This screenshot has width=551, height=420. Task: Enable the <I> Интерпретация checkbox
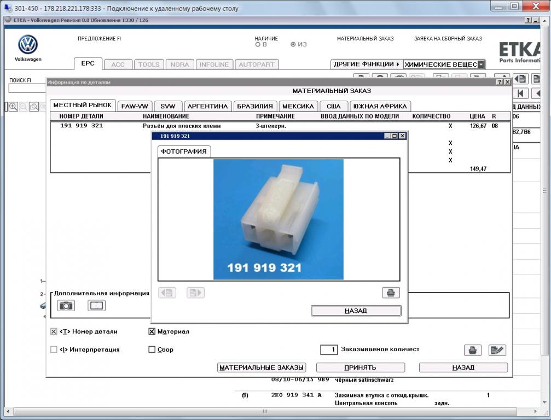coord(54,349)
